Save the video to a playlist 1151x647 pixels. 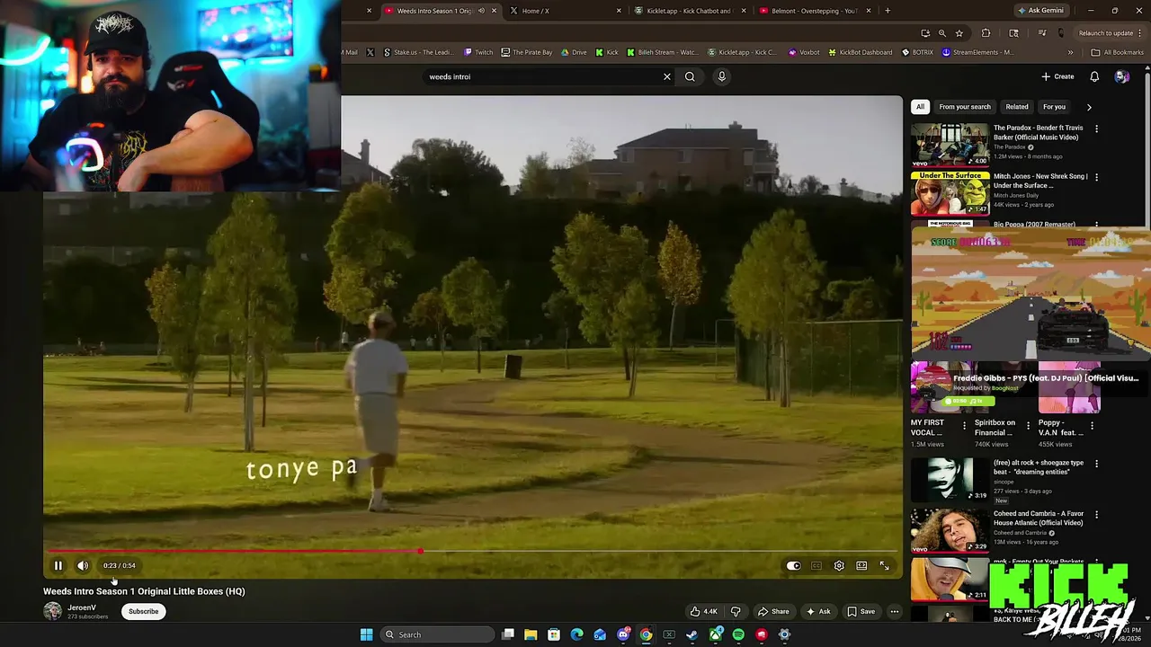point(861,611)
